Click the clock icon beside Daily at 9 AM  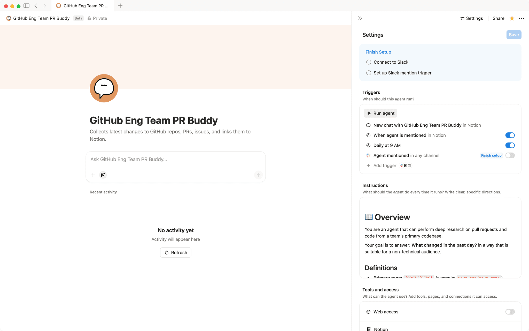tap(368, 145)
